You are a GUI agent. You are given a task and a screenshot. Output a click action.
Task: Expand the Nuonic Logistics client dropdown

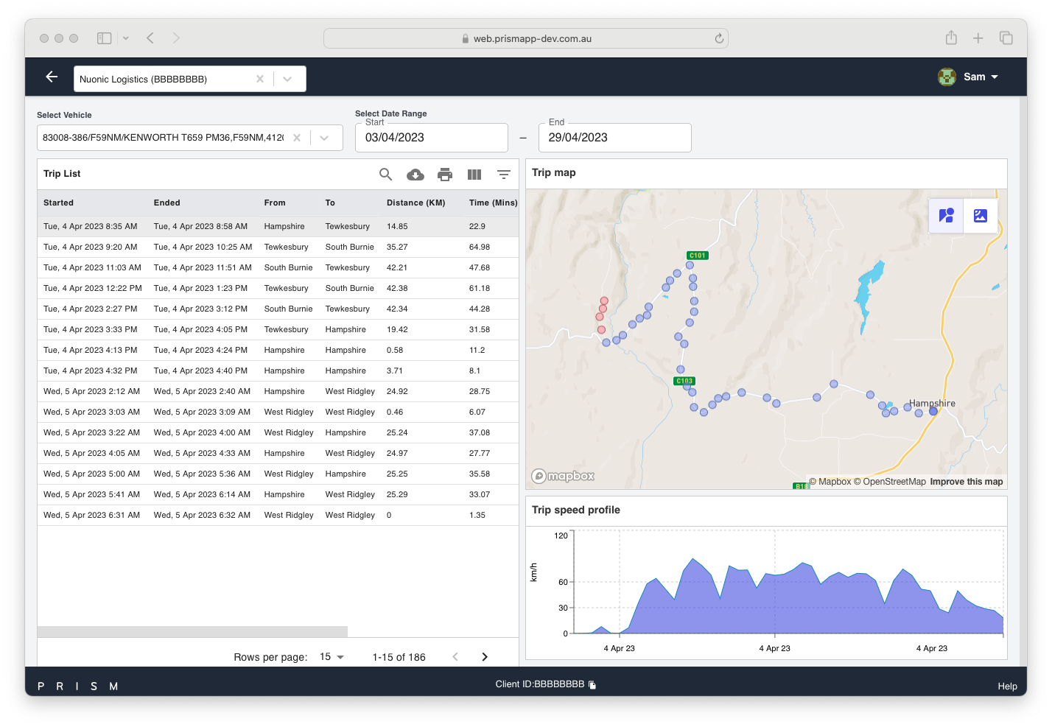point(287,79)
